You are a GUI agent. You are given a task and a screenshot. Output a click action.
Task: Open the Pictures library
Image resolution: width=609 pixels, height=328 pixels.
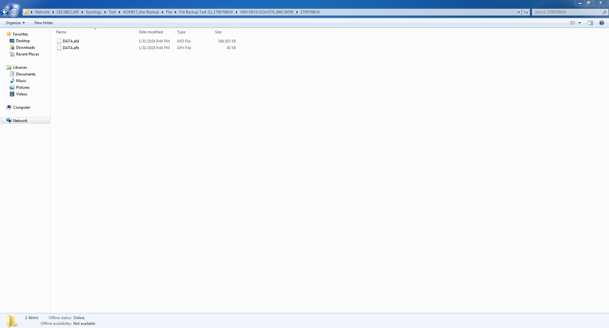coord(23,87)
